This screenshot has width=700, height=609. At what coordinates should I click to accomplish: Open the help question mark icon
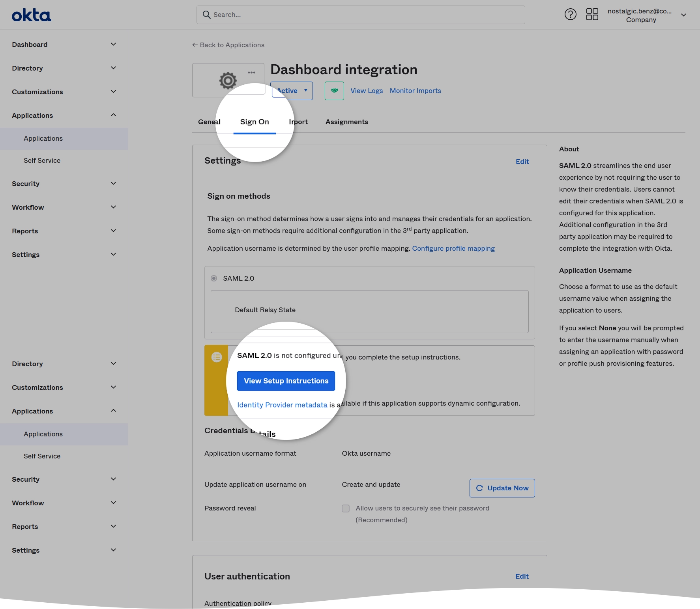point(570,15)
